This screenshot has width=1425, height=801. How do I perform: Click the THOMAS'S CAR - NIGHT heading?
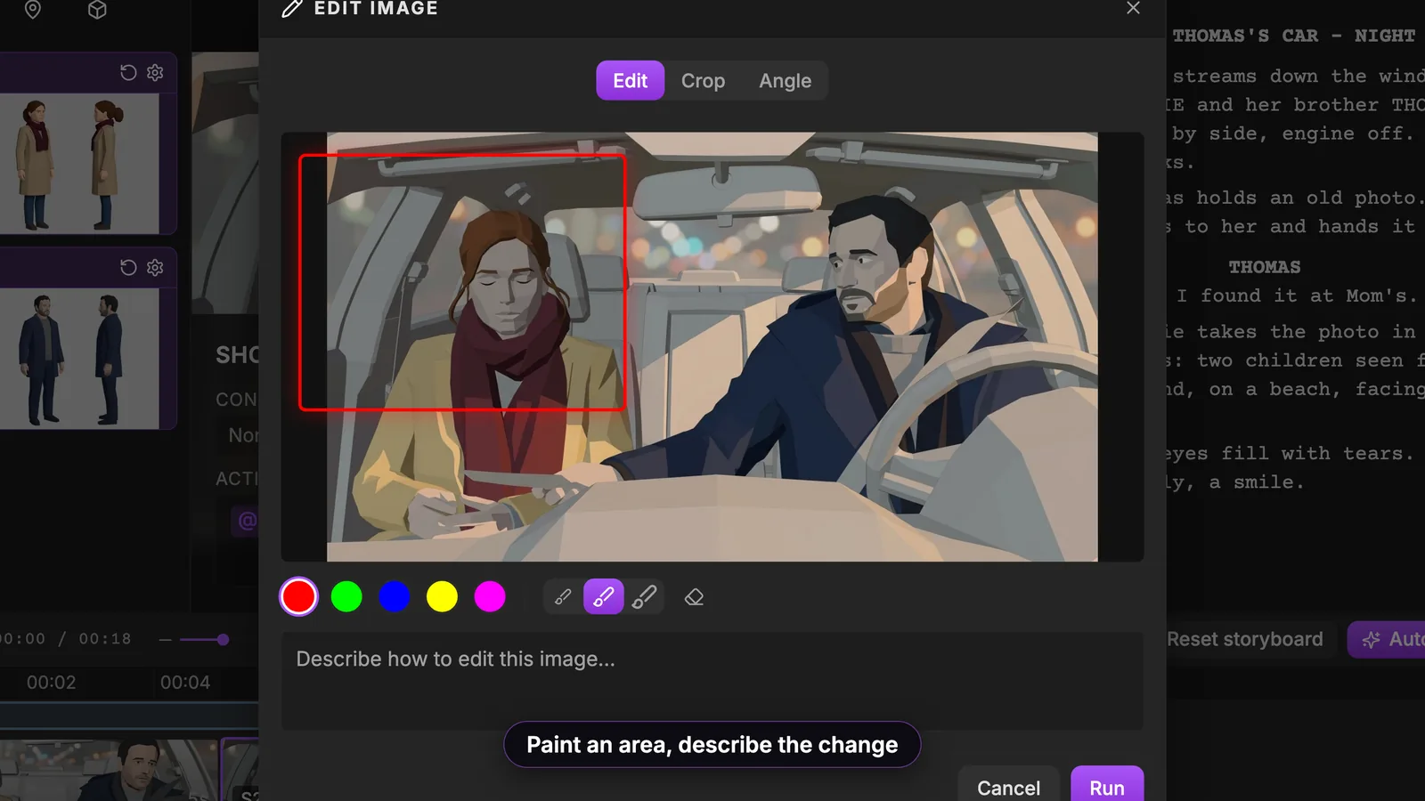click(1294, 36)
